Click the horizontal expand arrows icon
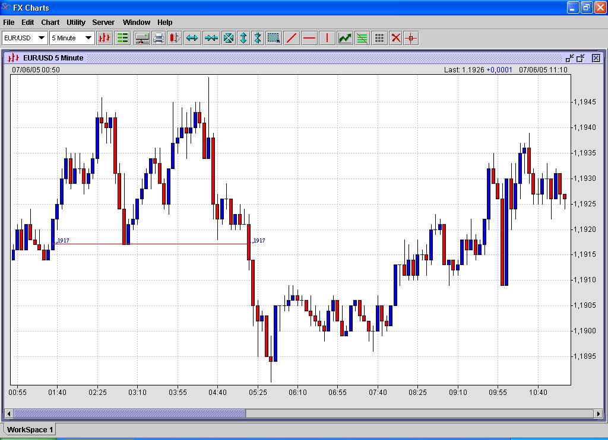Screen dimensions: 608x440 (192, 38)
